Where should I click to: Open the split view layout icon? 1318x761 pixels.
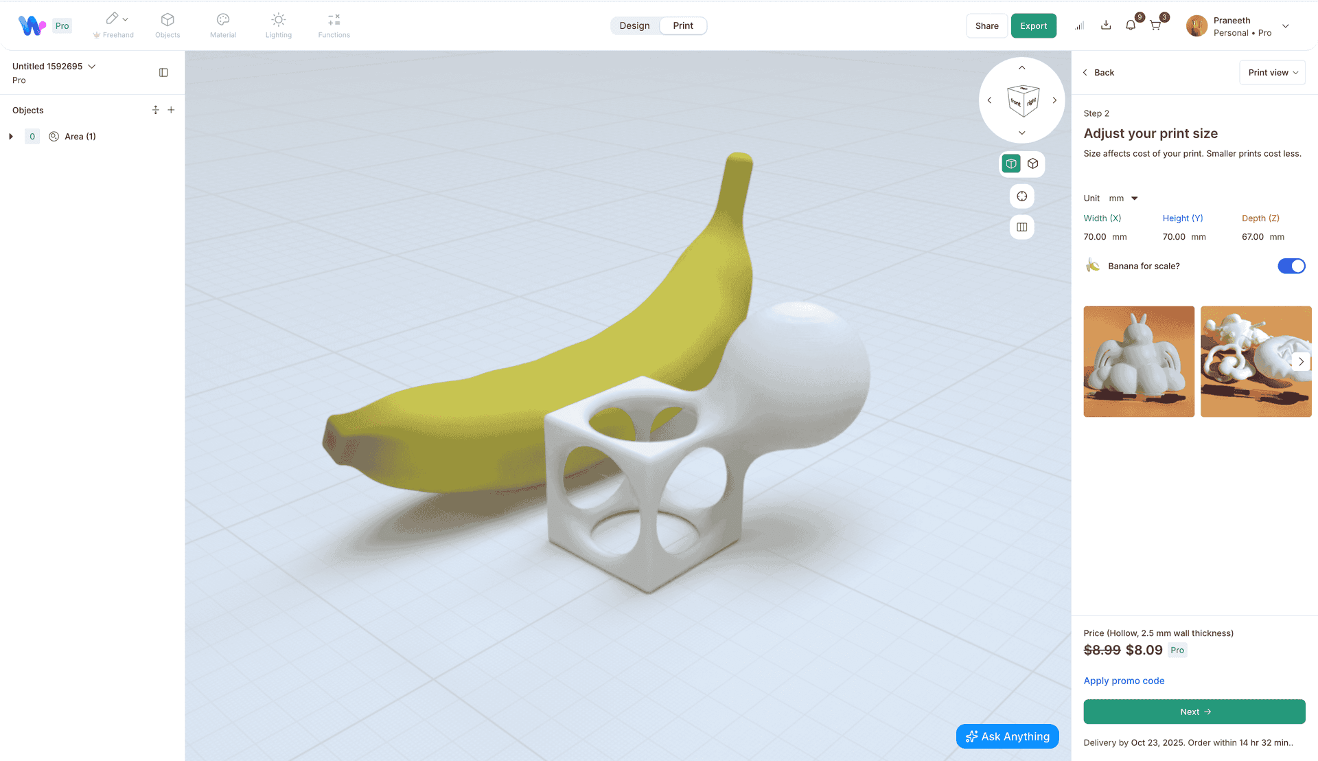pyautogui.click(x=1021, y=227)
